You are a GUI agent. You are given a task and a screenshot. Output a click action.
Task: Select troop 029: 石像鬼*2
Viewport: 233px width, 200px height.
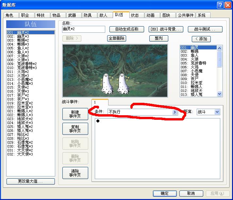tap(31, 142)
